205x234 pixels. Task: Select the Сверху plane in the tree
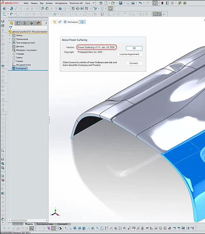(x=18, y=57)
